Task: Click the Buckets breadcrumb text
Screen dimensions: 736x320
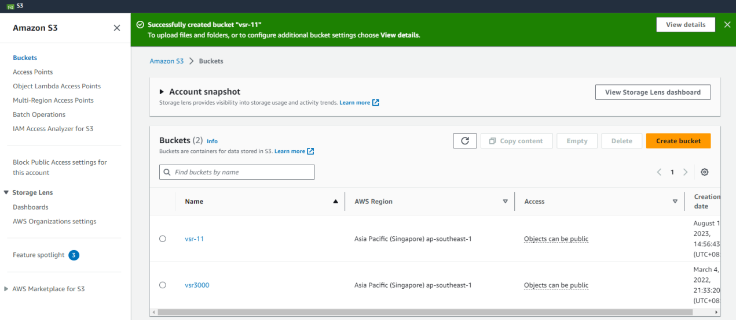Action: pos(211,61)
